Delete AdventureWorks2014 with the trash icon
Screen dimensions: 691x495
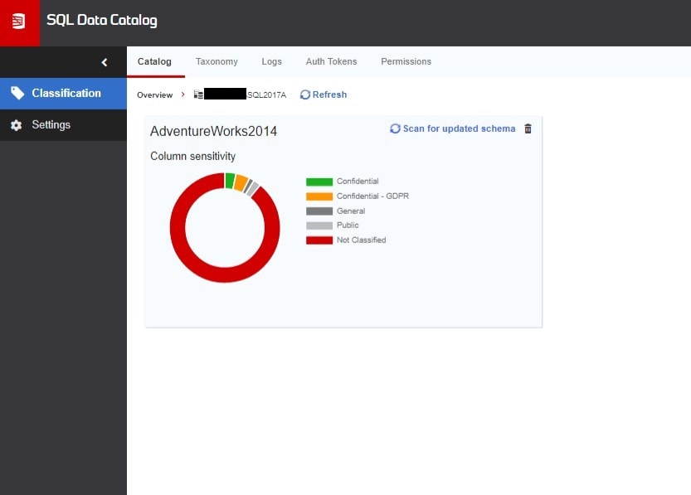[x=528, y=129]
